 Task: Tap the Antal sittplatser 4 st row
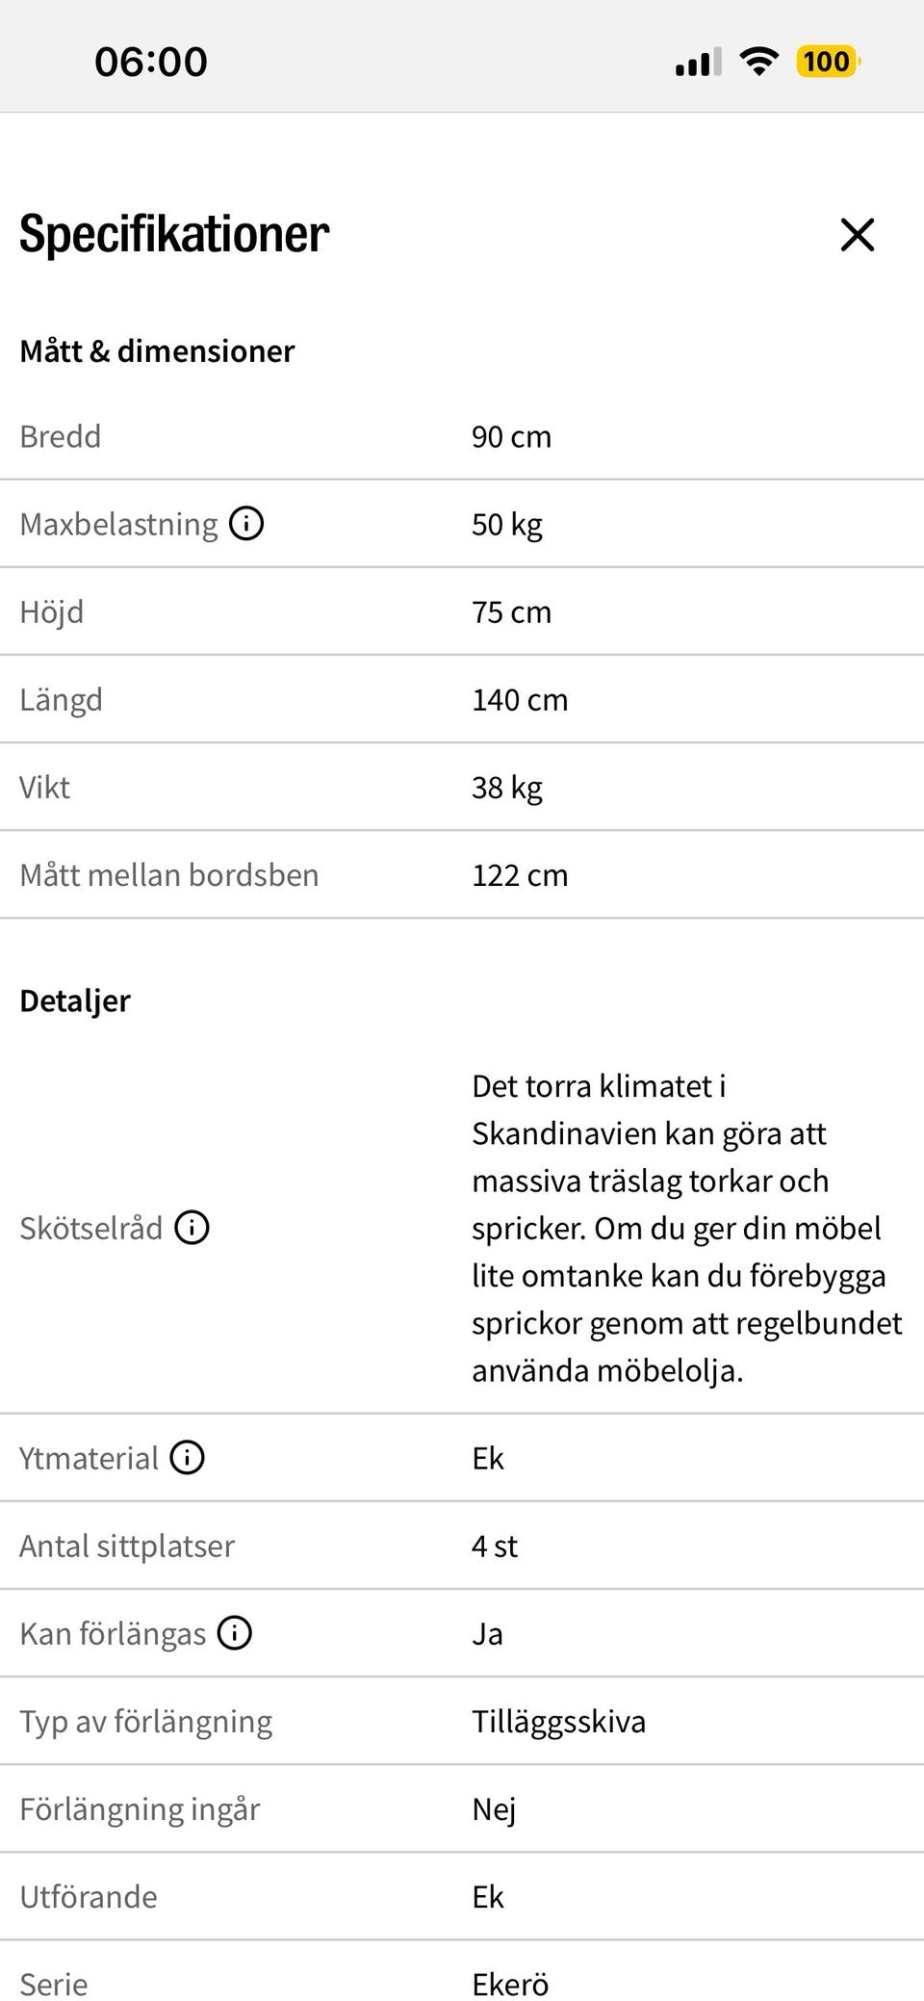pos(462,1546)
